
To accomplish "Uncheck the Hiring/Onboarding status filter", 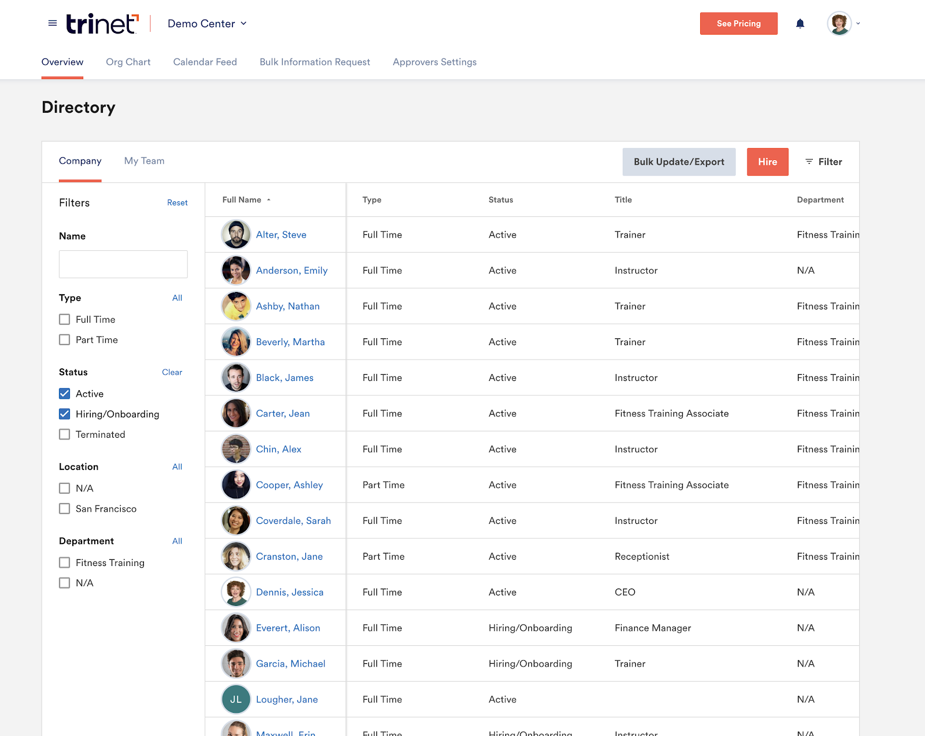I will coord(65,414).
